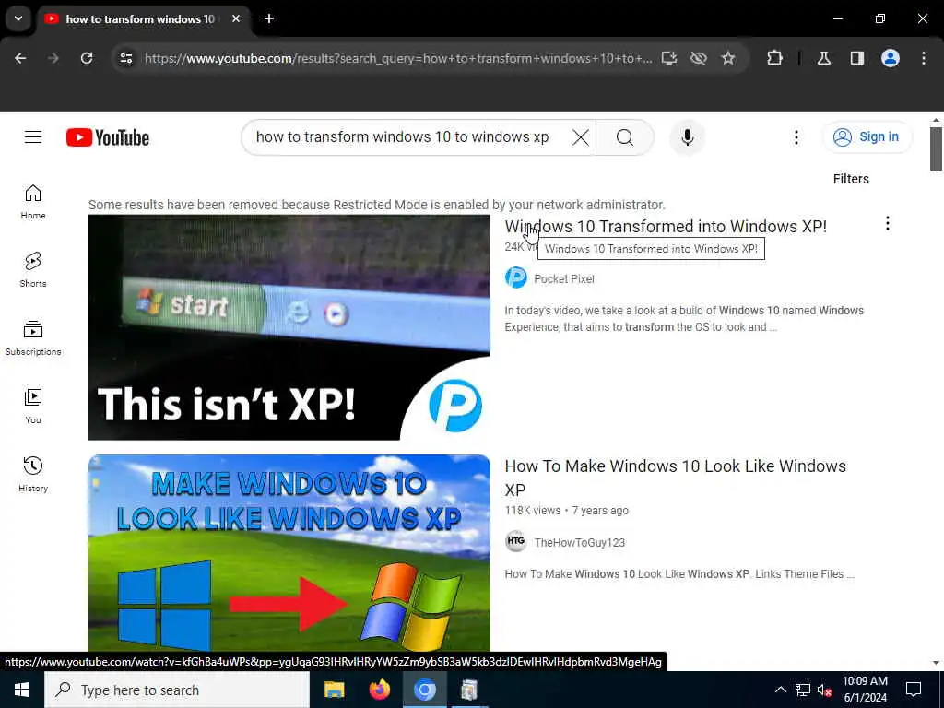Open the browser extensions puzzle icon

point(774,58)
